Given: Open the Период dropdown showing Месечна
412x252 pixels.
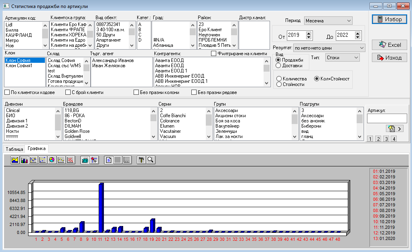Looking at the screenshot, I should (328, 21).
